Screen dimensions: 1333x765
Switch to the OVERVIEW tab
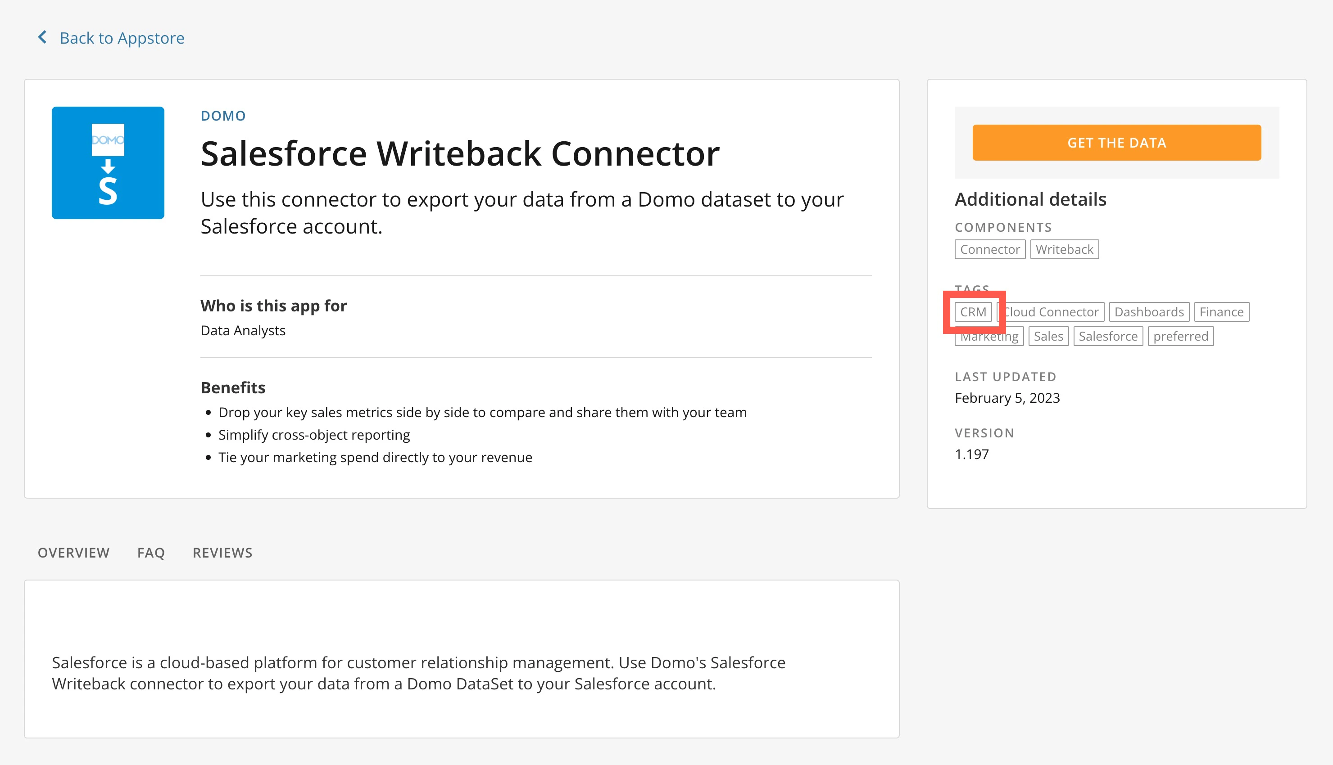[73, 553]
